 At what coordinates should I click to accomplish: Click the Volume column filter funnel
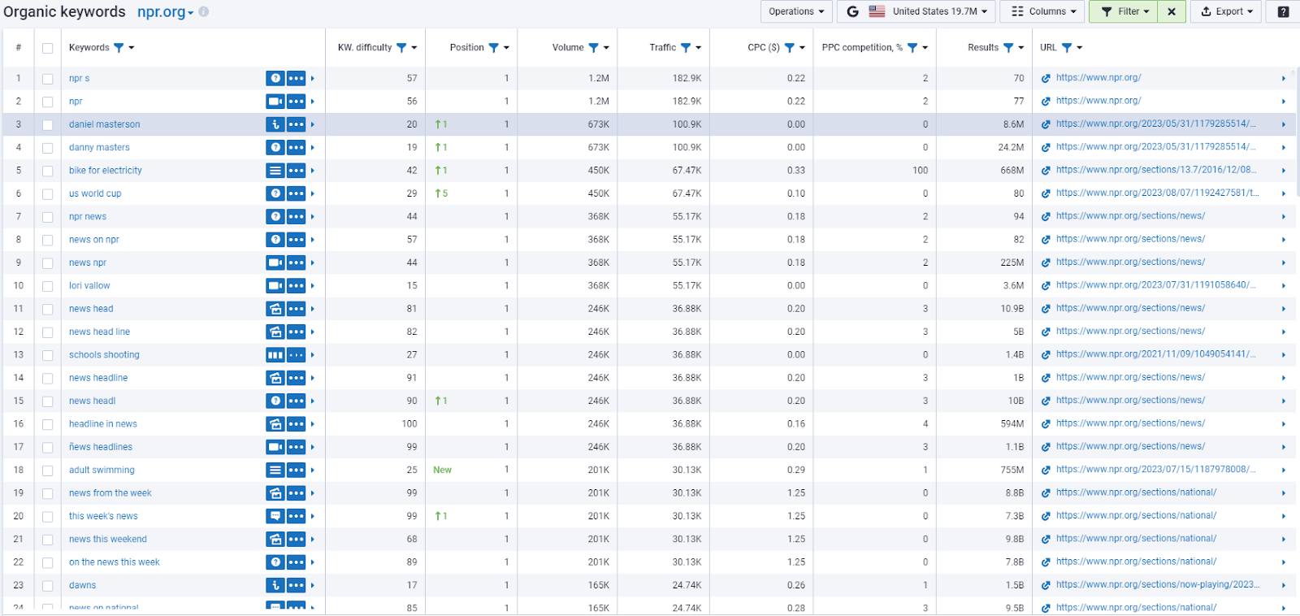click(593, 48)
